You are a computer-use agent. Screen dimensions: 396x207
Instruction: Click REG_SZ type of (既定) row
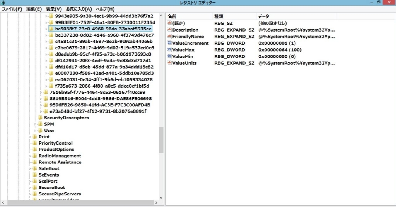223,23
